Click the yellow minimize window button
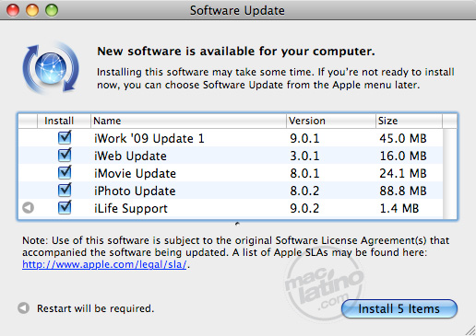The width and height of the screenshot is (476, 336). click(x=32, y=10)
